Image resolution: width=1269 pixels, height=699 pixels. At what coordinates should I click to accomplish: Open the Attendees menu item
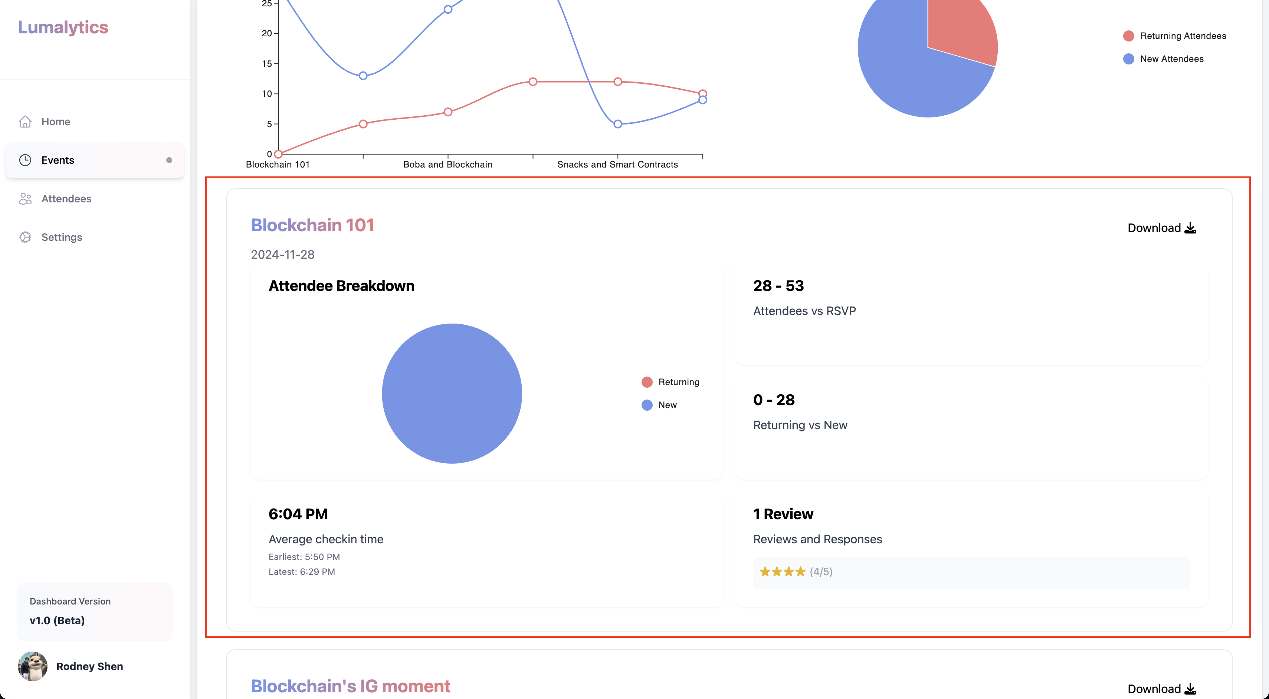[x=66, y=199]
